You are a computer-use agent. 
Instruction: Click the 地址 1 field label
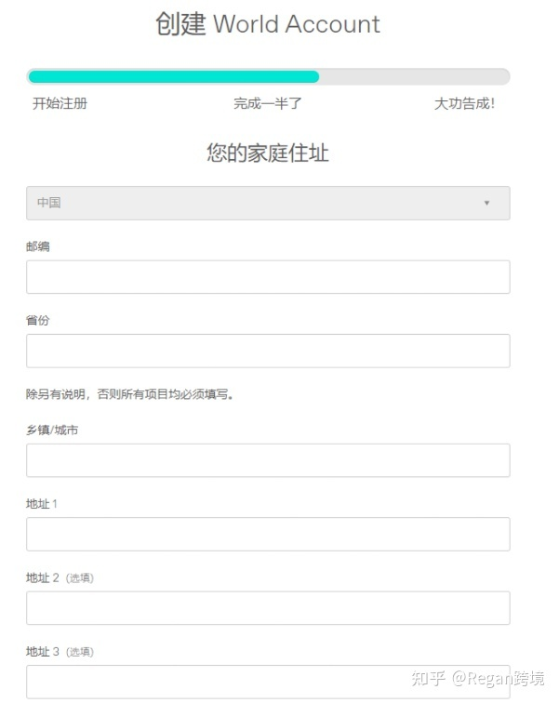click(x=42, y=504)
